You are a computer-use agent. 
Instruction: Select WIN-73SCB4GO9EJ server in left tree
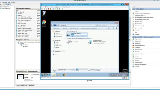click(x=6, y=8)
